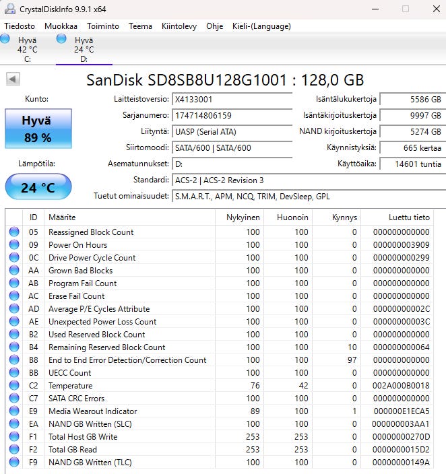Click status circle for Reassigned Block Count

14,232
